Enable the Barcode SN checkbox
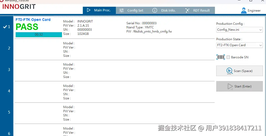The height and width of the screenshot is (136, 266). [228, 57]
